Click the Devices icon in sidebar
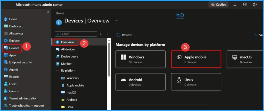 6,48
